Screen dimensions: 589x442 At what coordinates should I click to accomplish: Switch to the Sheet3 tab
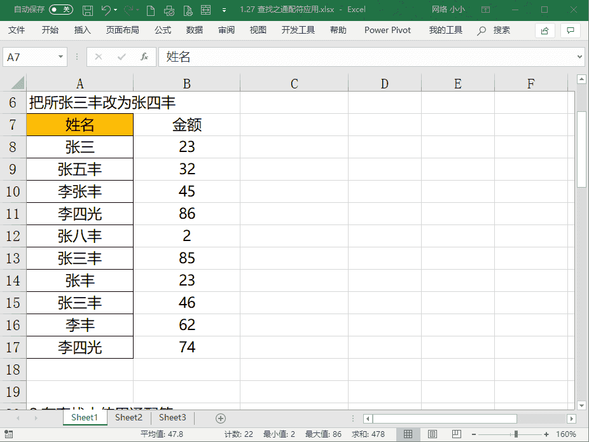click(x=172, y=418)
